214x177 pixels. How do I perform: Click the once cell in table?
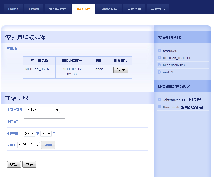pyautogui.click(x=99, y=72)
